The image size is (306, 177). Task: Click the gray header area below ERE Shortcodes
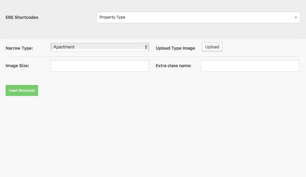(153, 31)
